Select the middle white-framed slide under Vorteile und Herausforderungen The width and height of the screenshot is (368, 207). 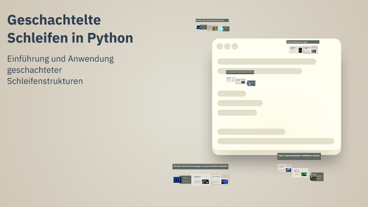(x=201, y=180)
